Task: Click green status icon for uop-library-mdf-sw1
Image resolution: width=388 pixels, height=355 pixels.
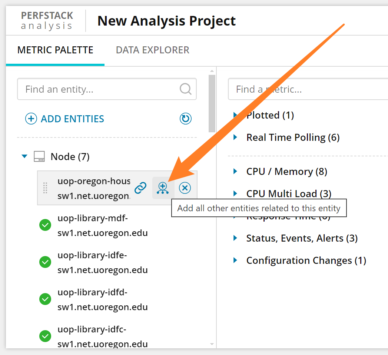Action: [45, 225]
